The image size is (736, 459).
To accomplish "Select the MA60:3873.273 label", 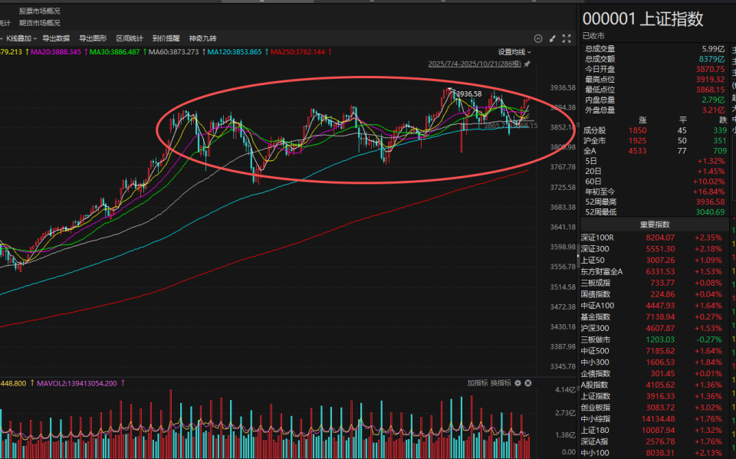I will point(174,52).
